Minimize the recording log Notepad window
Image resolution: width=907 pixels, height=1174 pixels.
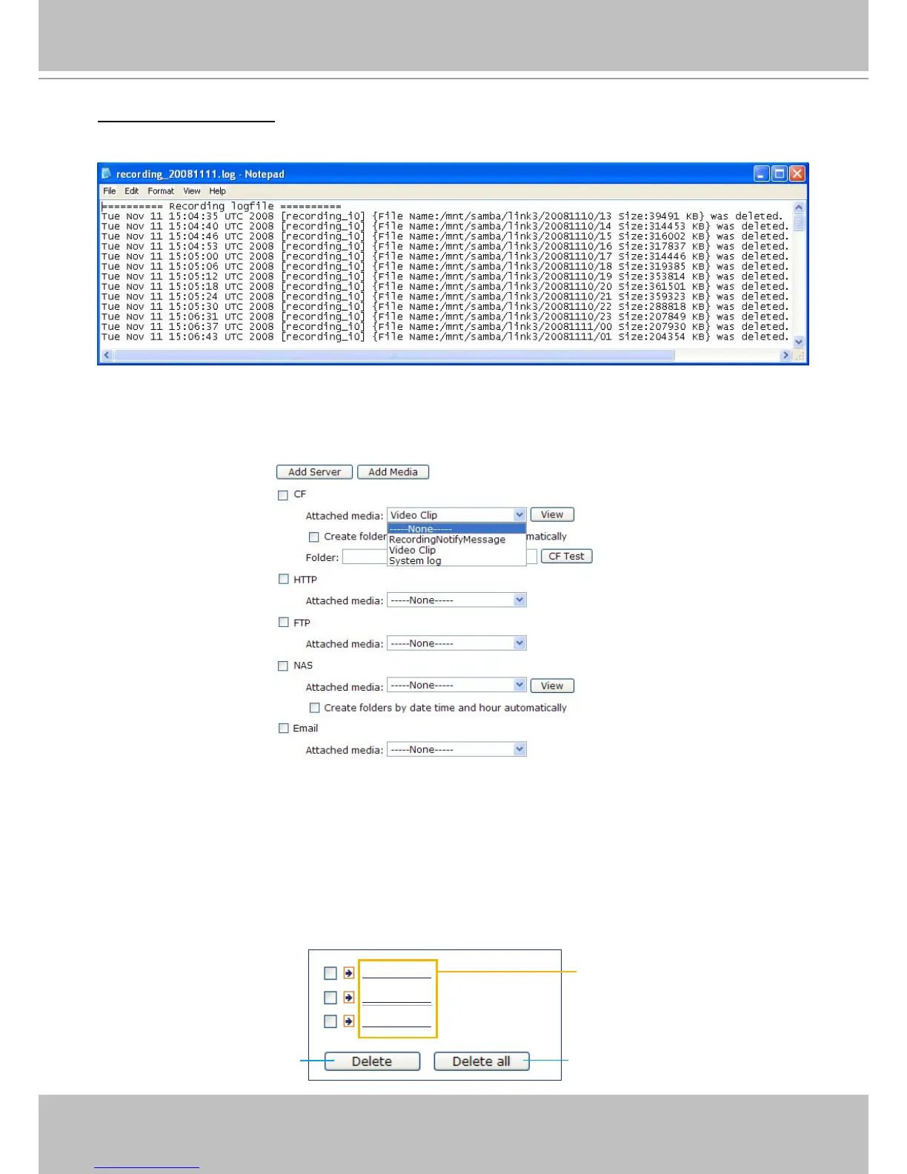[762, 173]
